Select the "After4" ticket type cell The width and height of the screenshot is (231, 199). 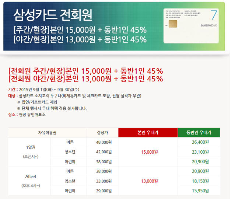click(x=31, y=176)
